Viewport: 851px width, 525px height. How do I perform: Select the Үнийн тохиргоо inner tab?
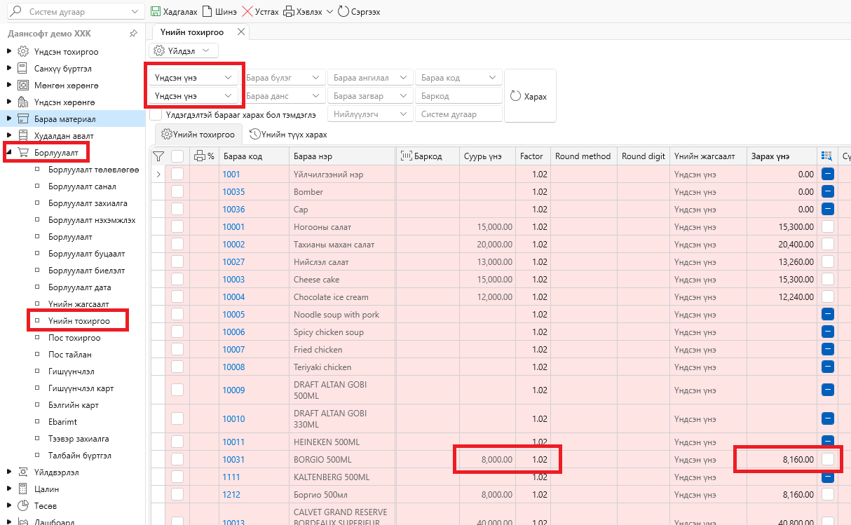[198, 134]
